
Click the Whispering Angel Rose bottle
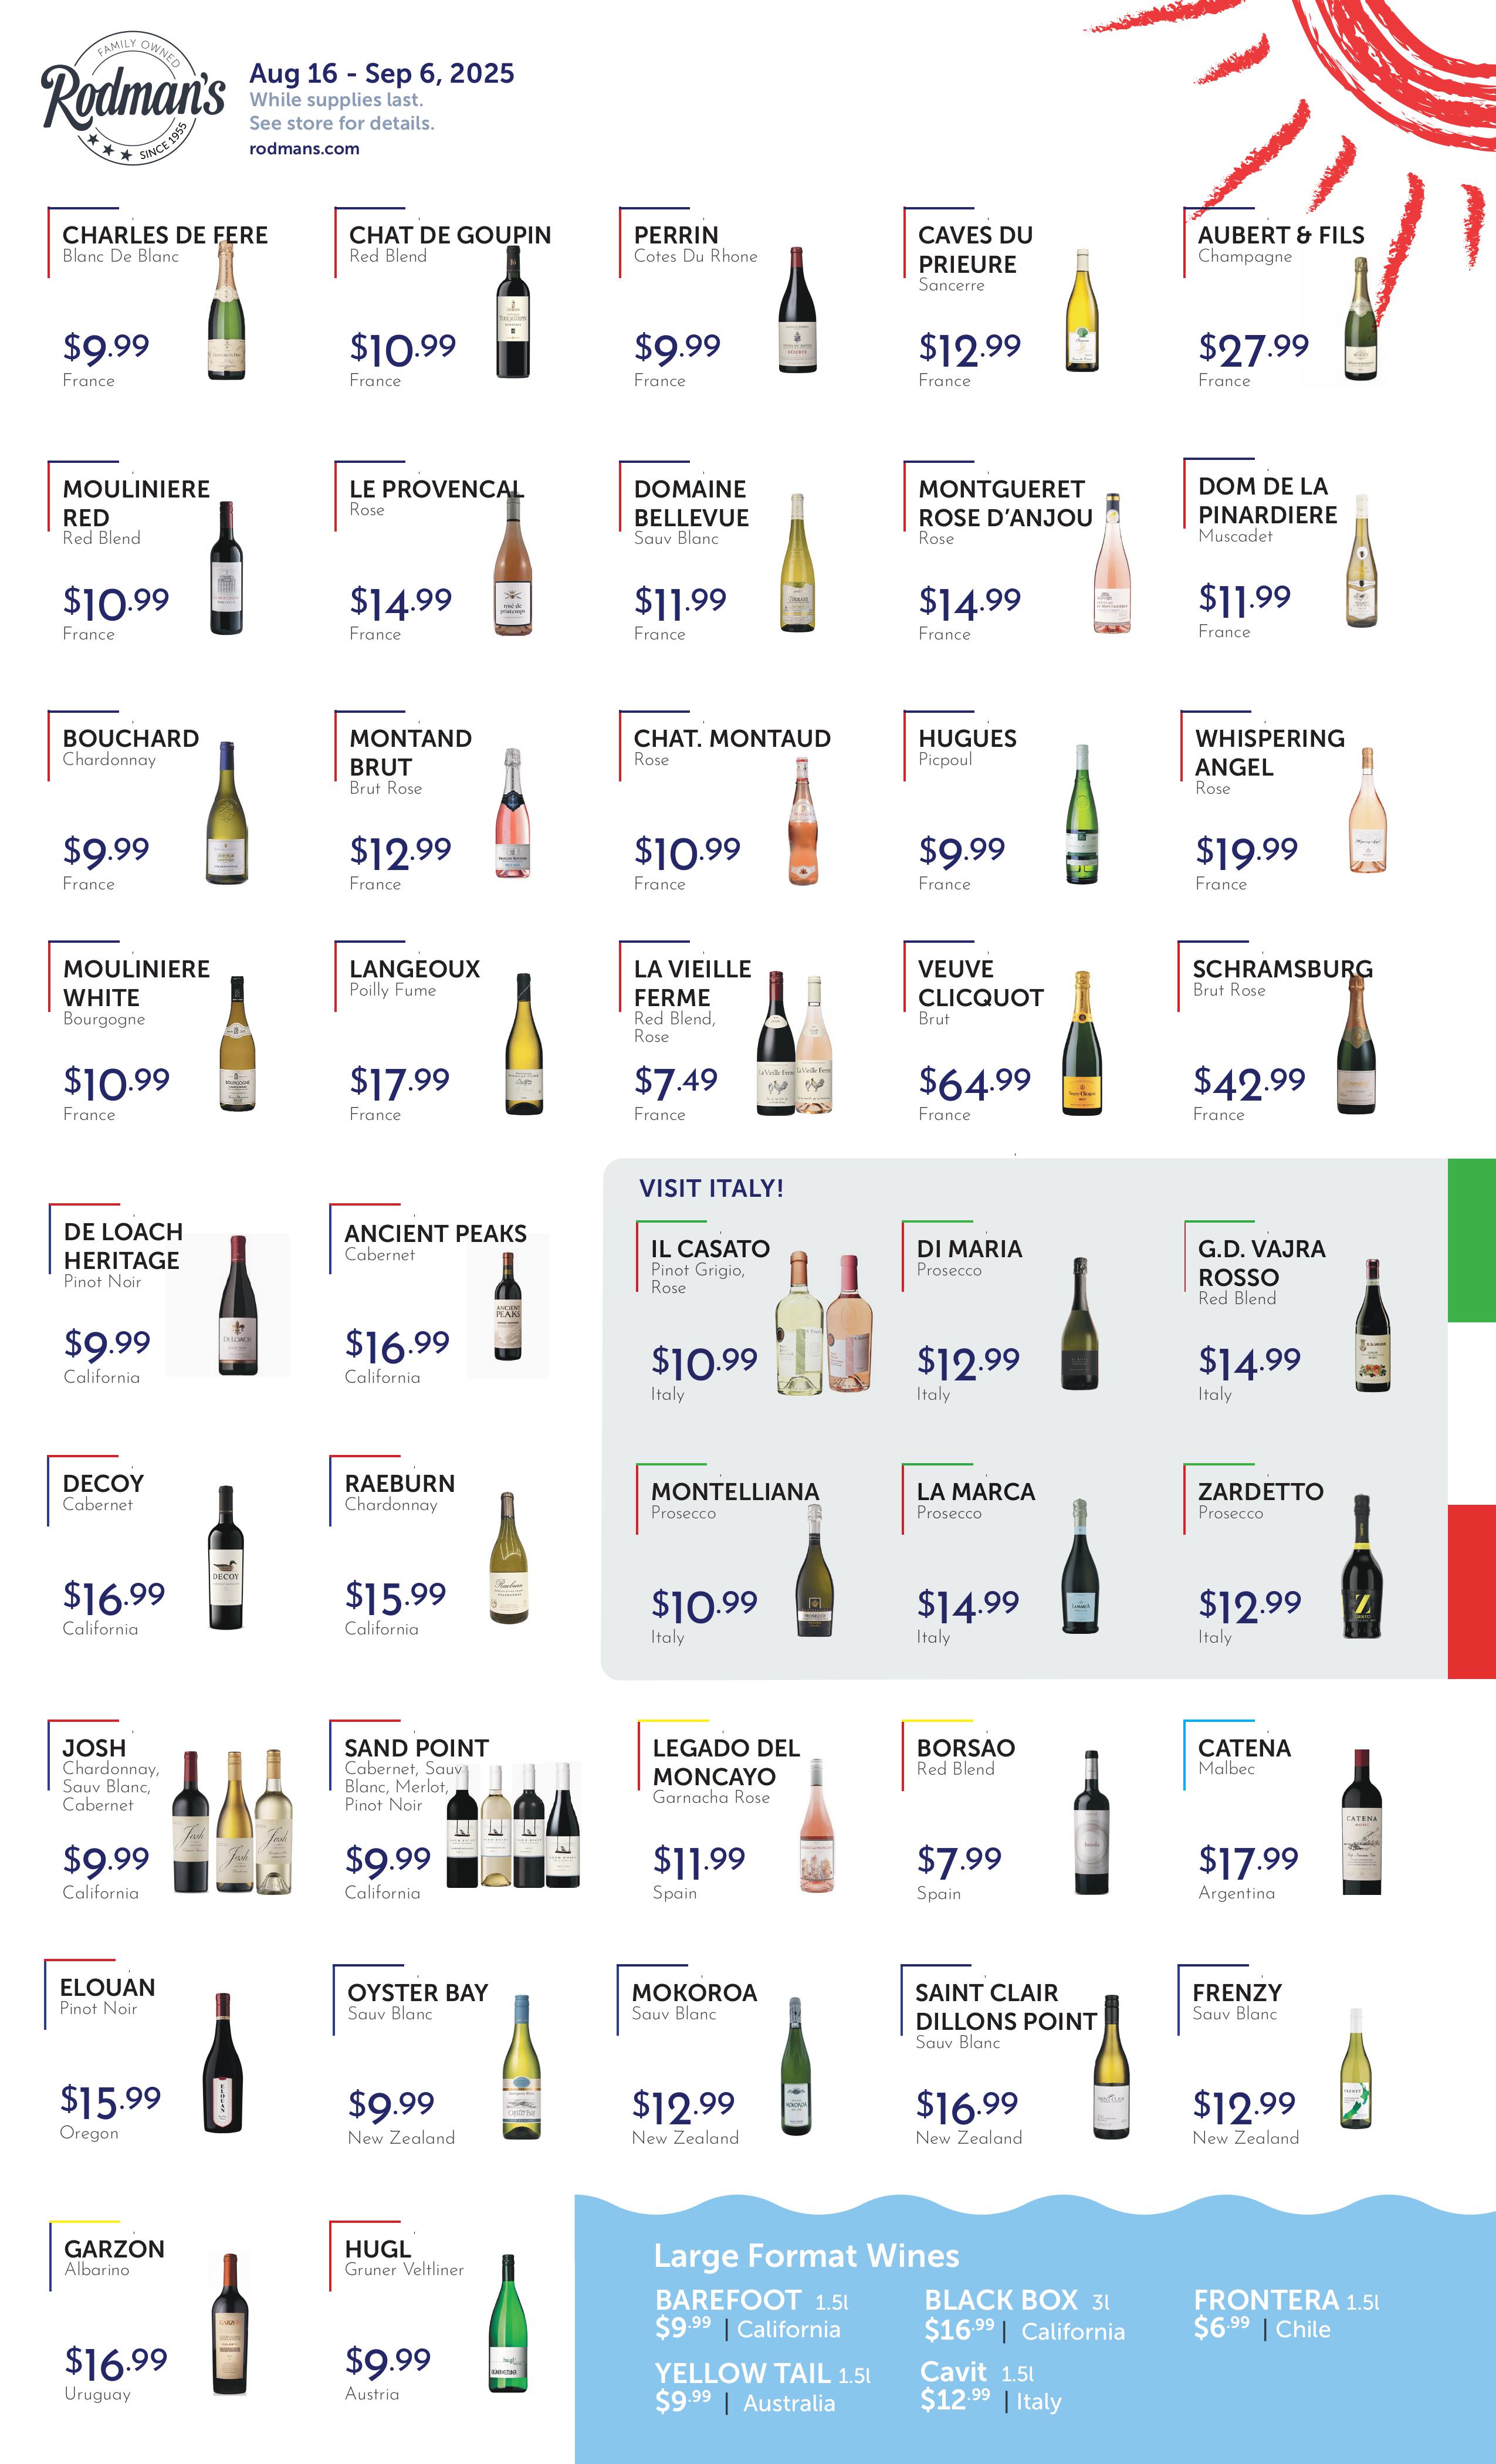coord(1367,811)
